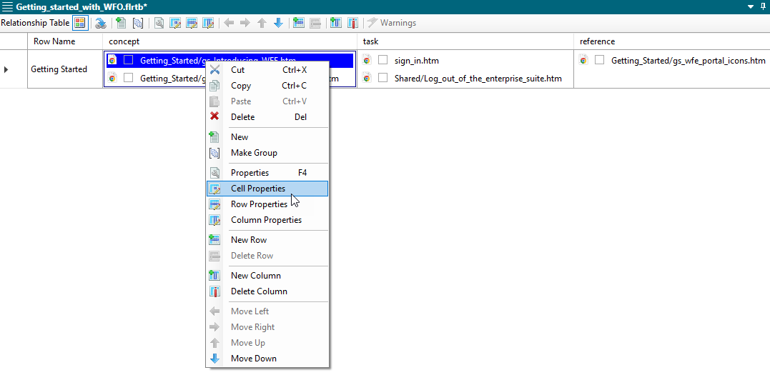Screen dimensions: 770x380
Task: Click the Column Properties toolbar icon
Action: pyautogui.click(x=208, y=23)
